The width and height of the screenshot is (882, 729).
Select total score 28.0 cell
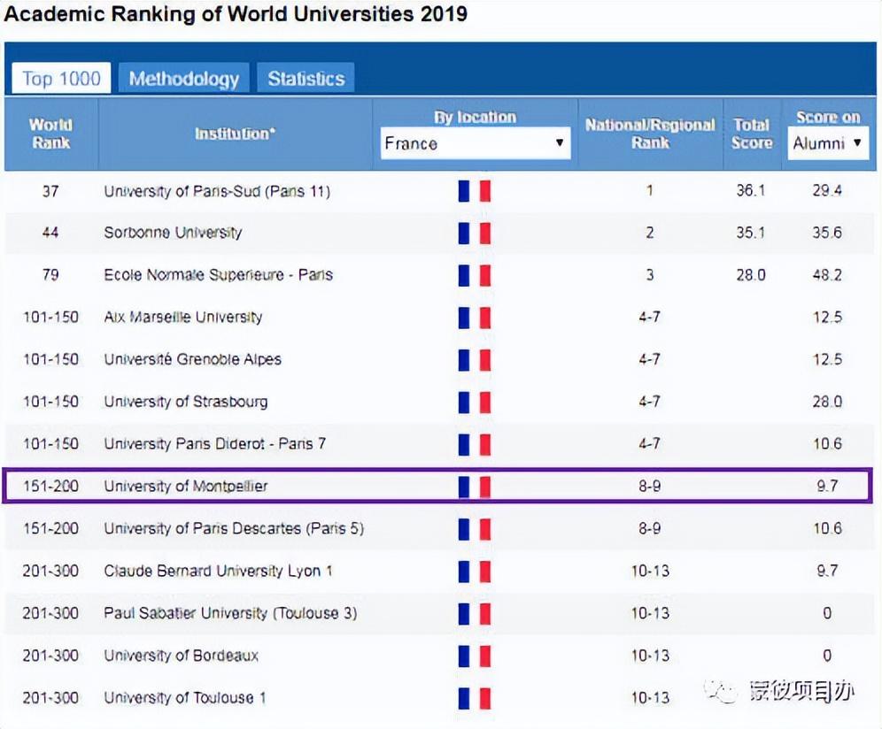click(751, 275)
